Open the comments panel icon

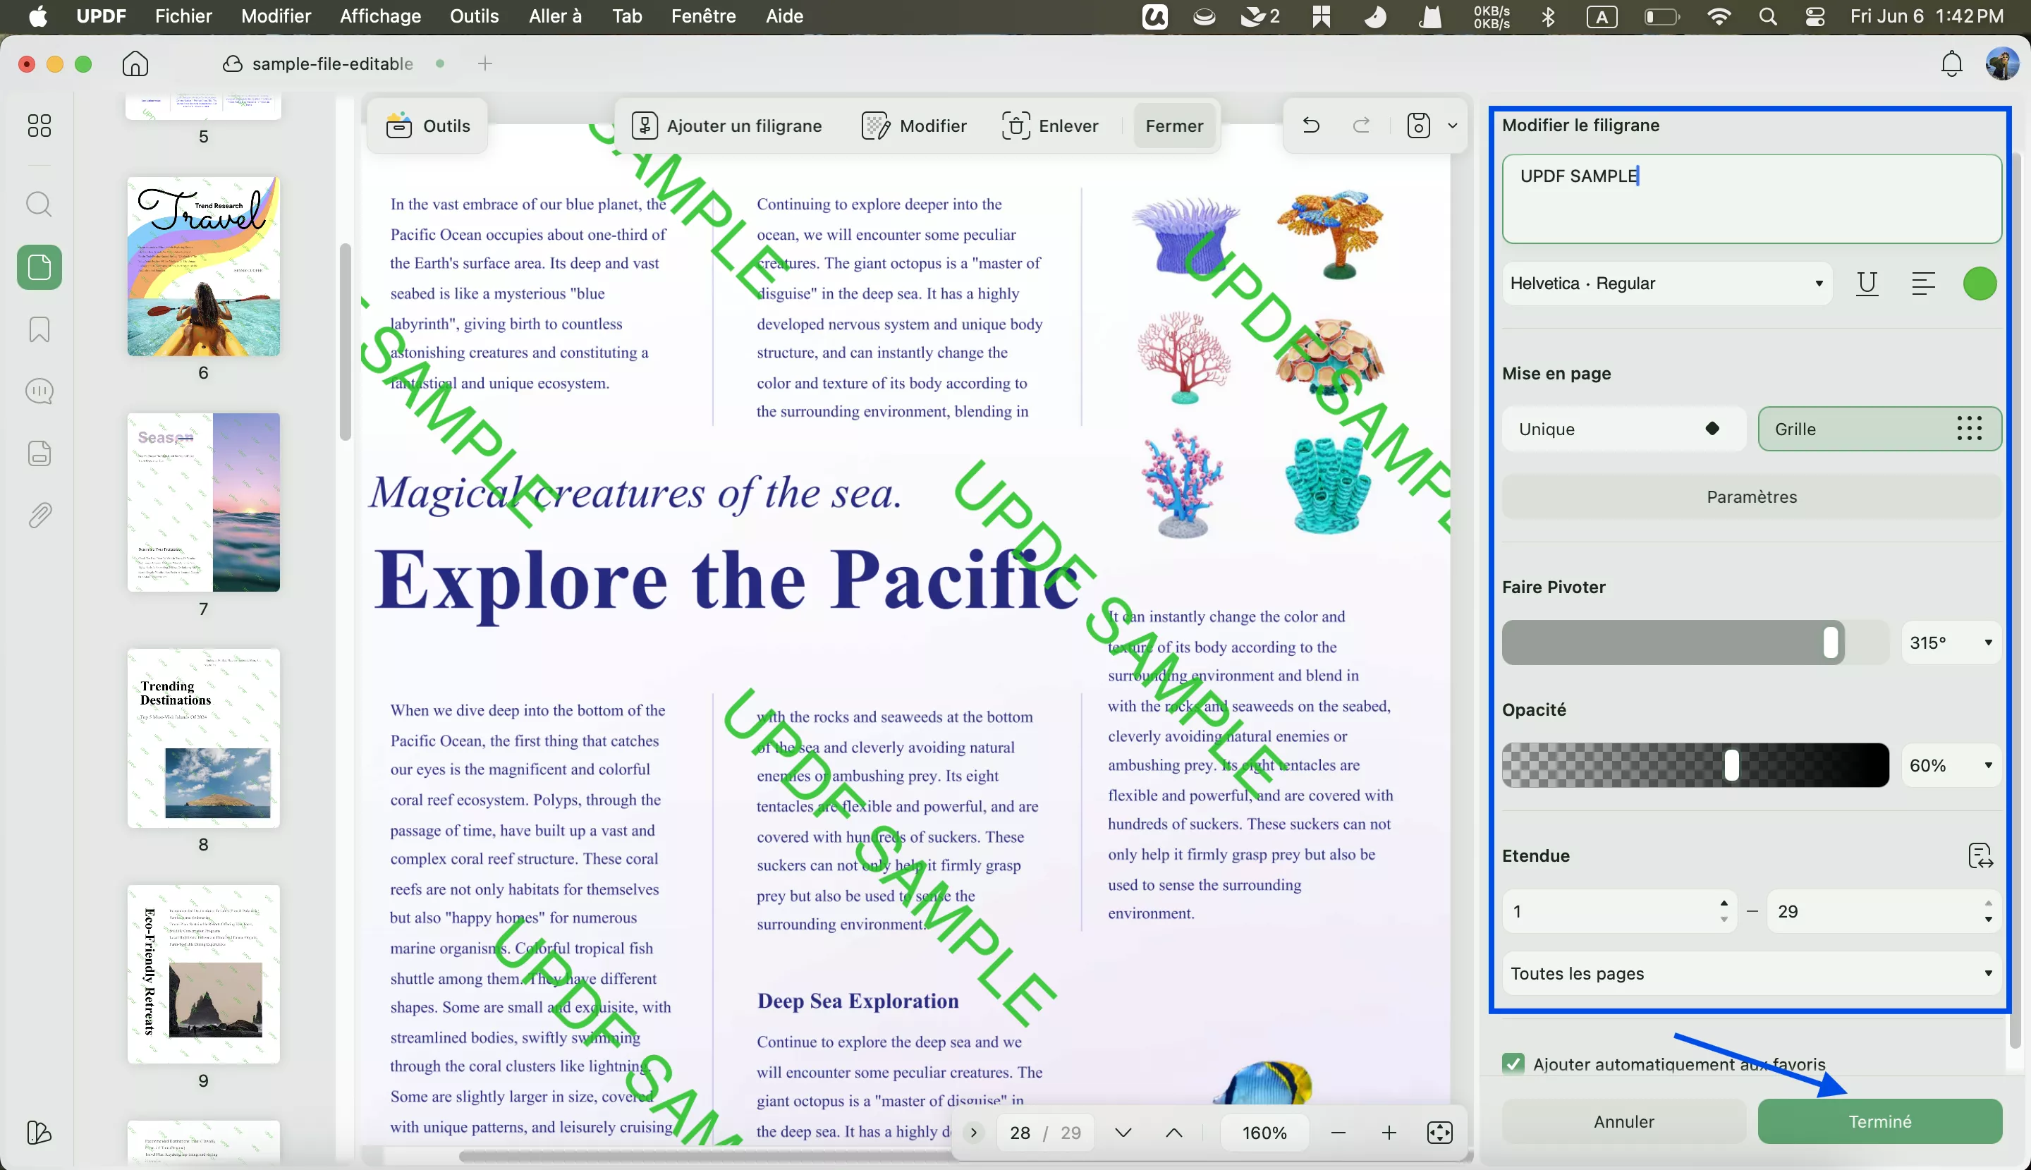click(x=39, y=391)
